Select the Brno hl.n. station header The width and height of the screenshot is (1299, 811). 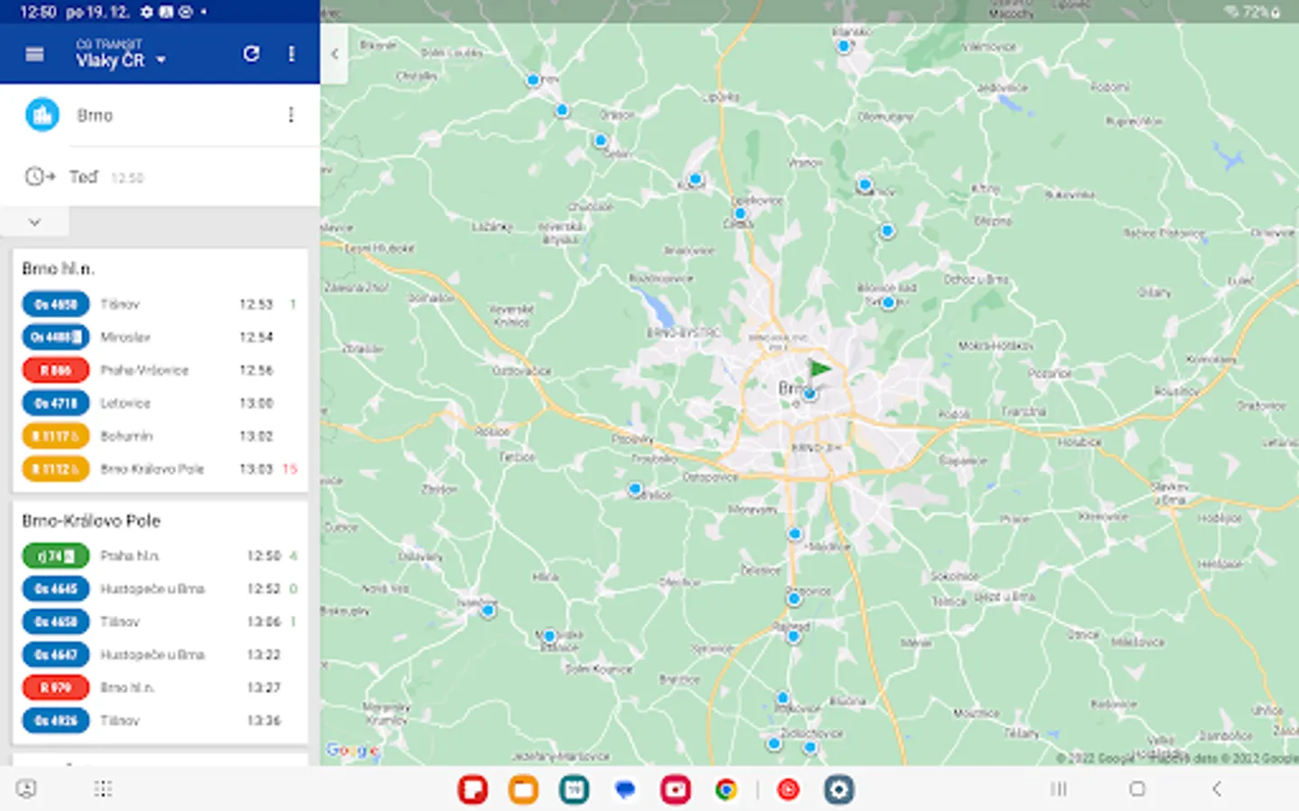[x=59, y=269]
